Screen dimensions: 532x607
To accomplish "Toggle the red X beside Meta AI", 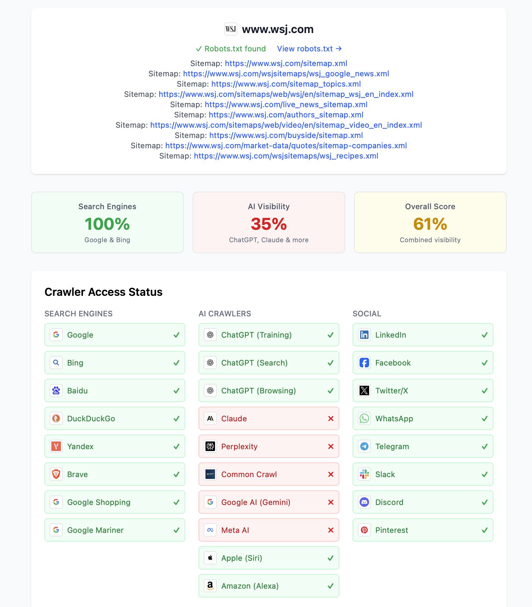I will coord(331,530).
